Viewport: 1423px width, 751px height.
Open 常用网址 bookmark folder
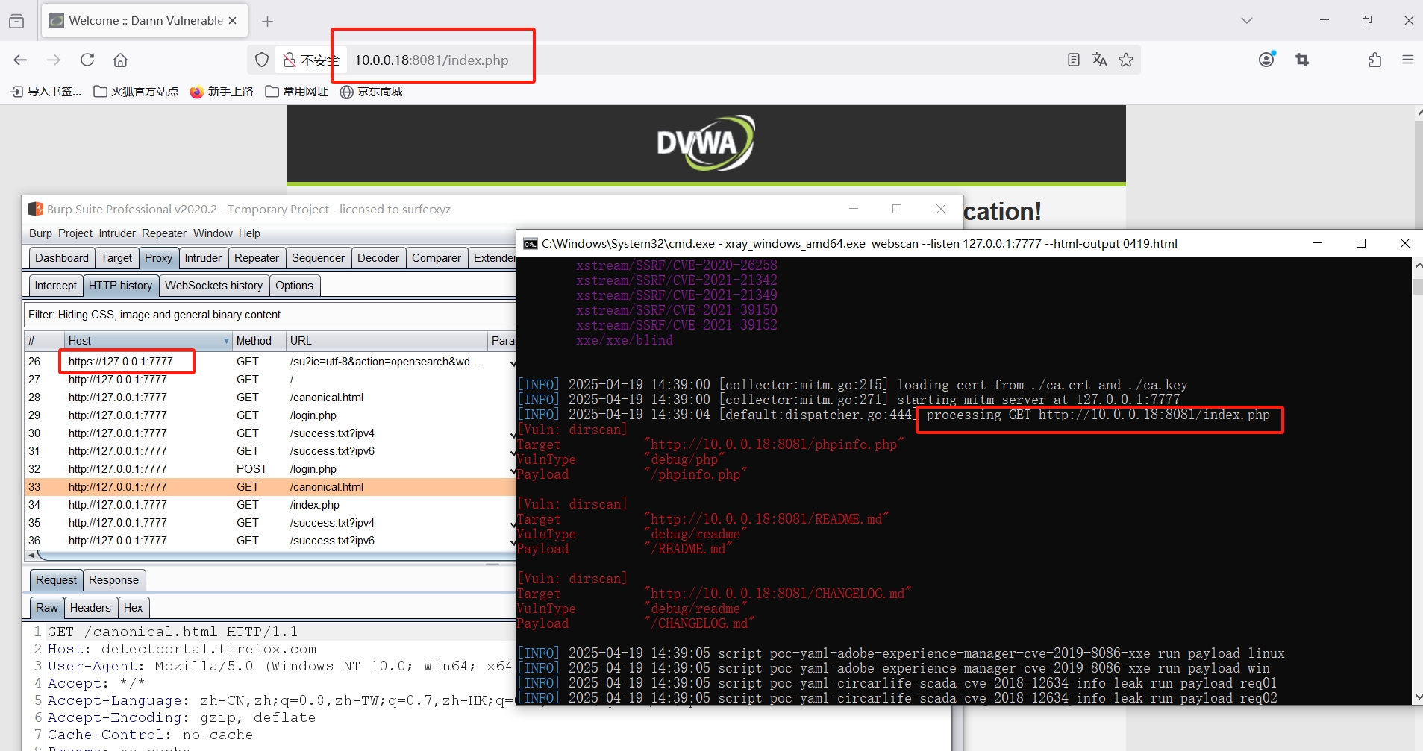296,92
